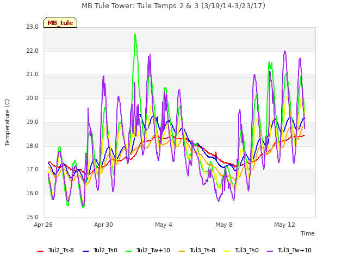Click the purple peak at 22.0 near May 12
This screenshot has height=261, width=348.
point(285,52)
